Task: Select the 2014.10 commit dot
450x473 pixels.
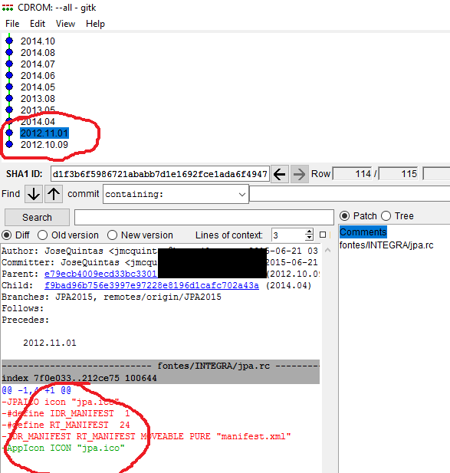Action: pos(9,41)
